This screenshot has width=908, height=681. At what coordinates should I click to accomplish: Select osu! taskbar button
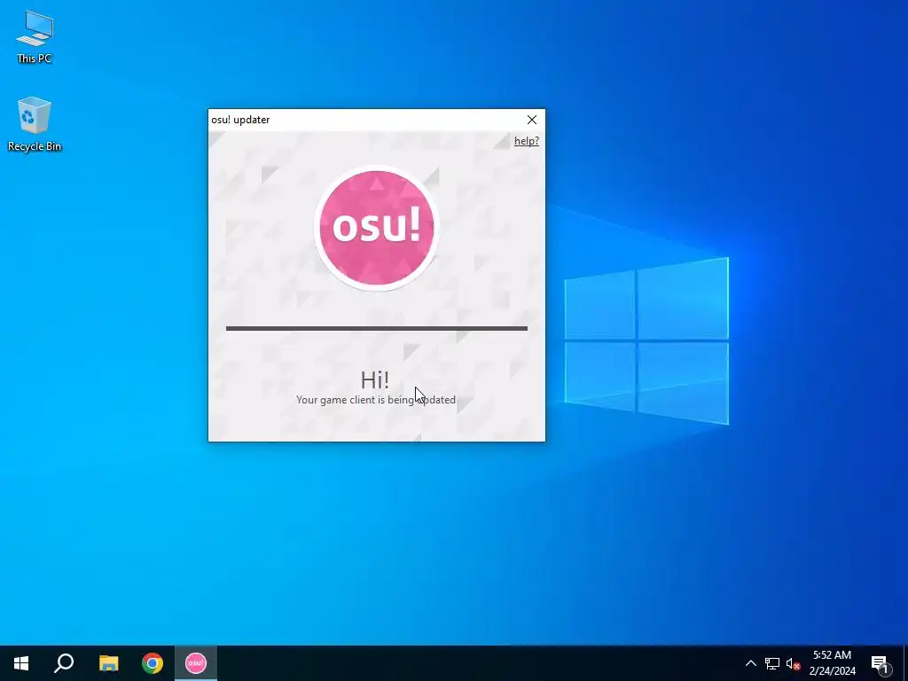(x=196, y=663)
